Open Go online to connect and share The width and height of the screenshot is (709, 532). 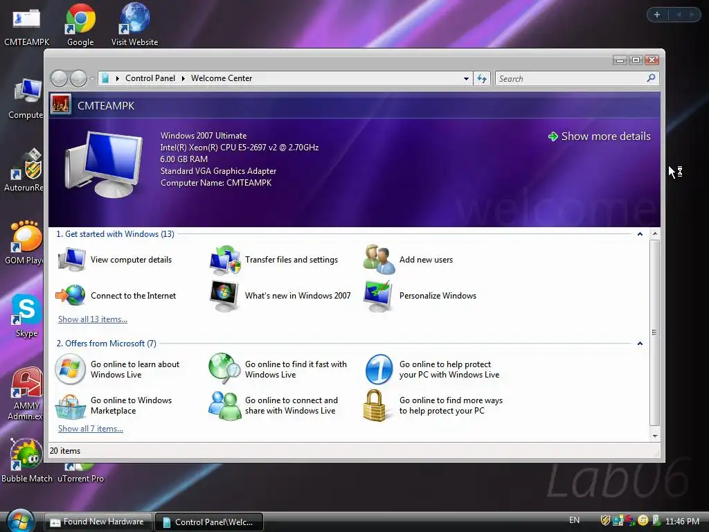click(273, 405)
